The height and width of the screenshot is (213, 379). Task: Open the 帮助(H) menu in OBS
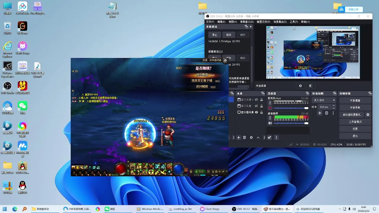(305, 22)
